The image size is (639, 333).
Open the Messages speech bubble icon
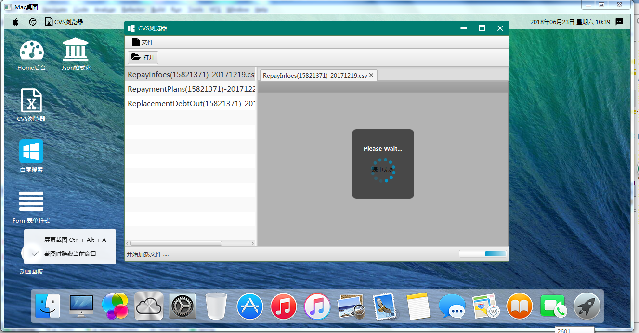tap(452, 306)
